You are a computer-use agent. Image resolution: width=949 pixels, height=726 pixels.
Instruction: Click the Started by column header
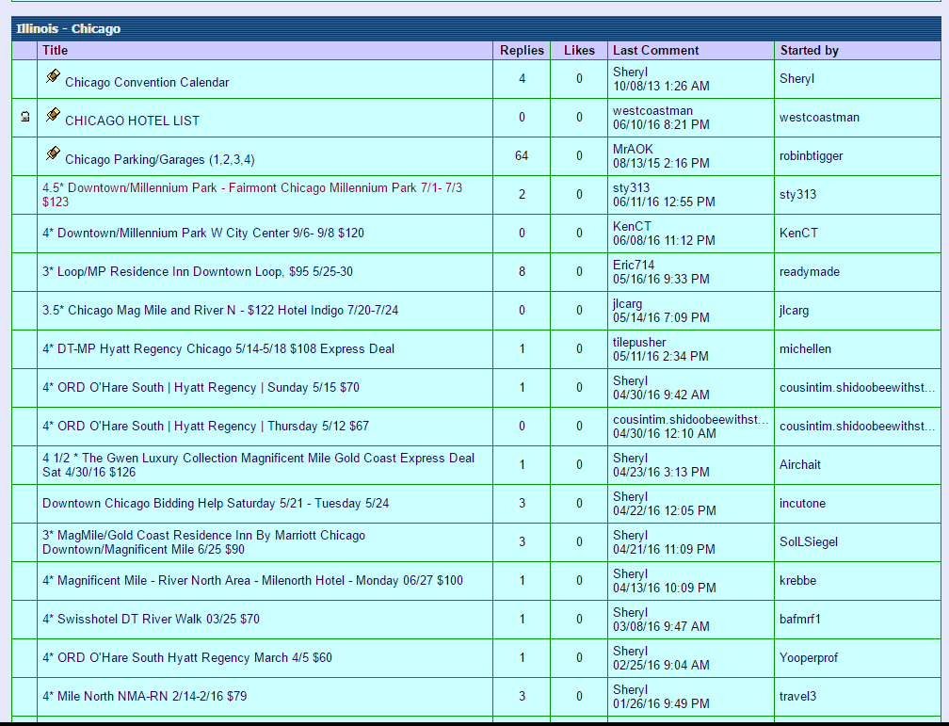point(809,50)
